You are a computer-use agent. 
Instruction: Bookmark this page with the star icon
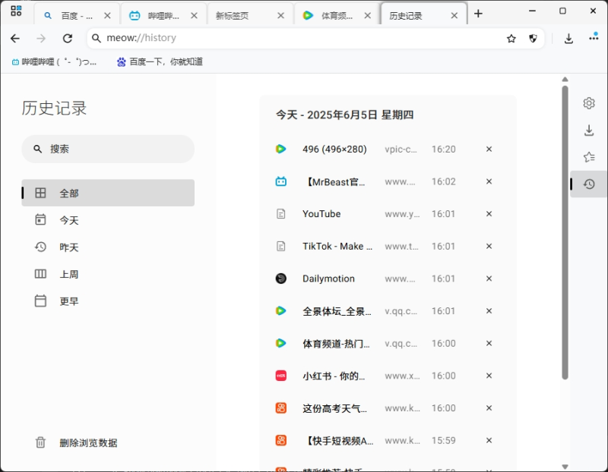coord(511,39)
